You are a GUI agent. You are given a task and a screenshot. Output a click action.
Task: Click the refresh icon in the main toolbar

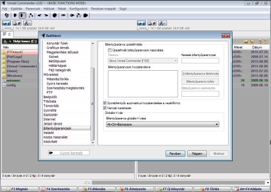tap(7, 15)
